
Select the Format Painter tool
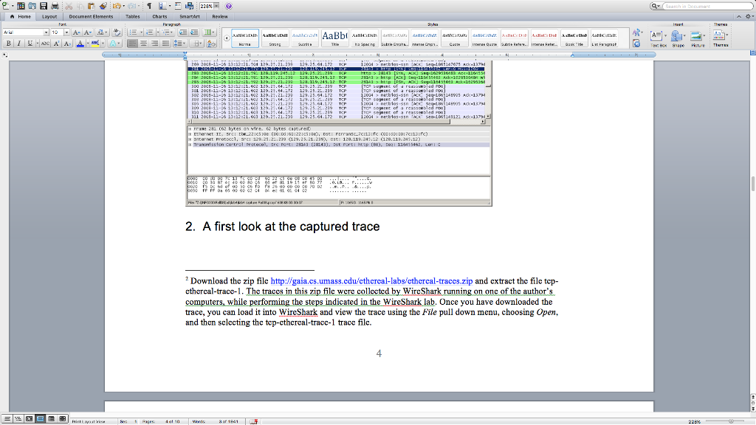click(103, 5)
